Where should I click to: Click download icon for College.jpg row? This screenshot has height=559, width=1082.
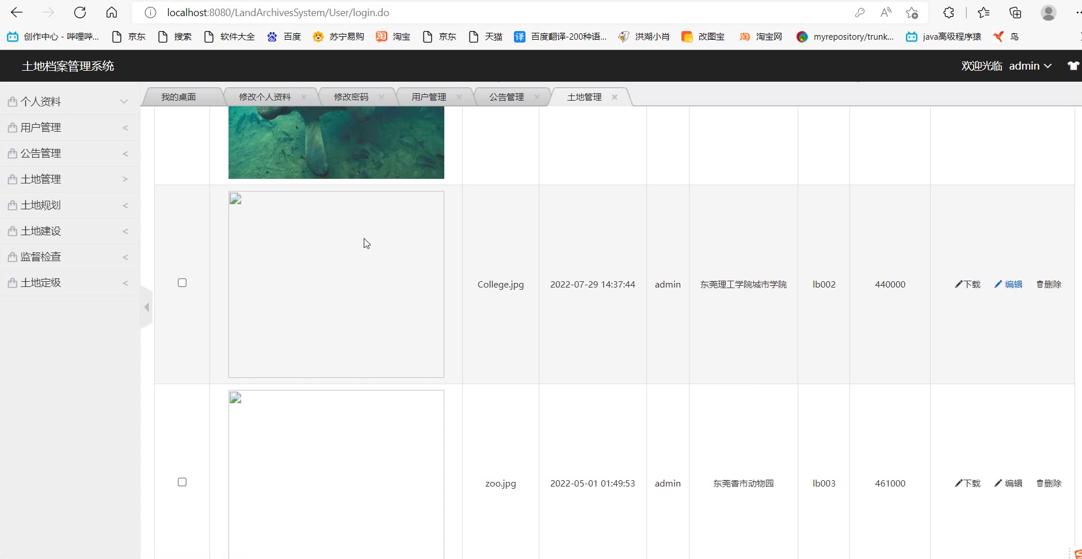pos(967,284)
